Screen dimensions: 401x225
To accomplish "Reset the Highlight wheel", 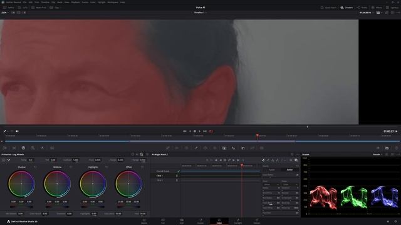I will tap(107, 167).
